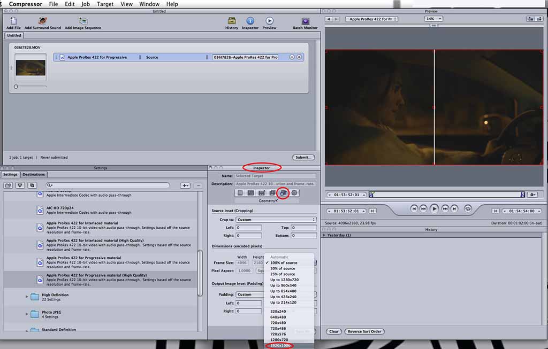
Task: Choose 1920x1080 from frame size menu
Action: [281, 345]
